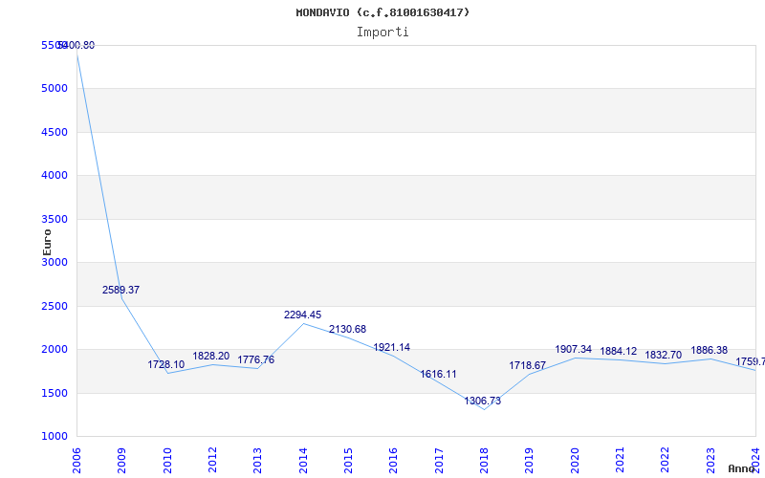The width and height of the screenshot is (765, 478).
Task: Click the x-axis year 2017
Action: pyautogui.click(x=439, y=461)
